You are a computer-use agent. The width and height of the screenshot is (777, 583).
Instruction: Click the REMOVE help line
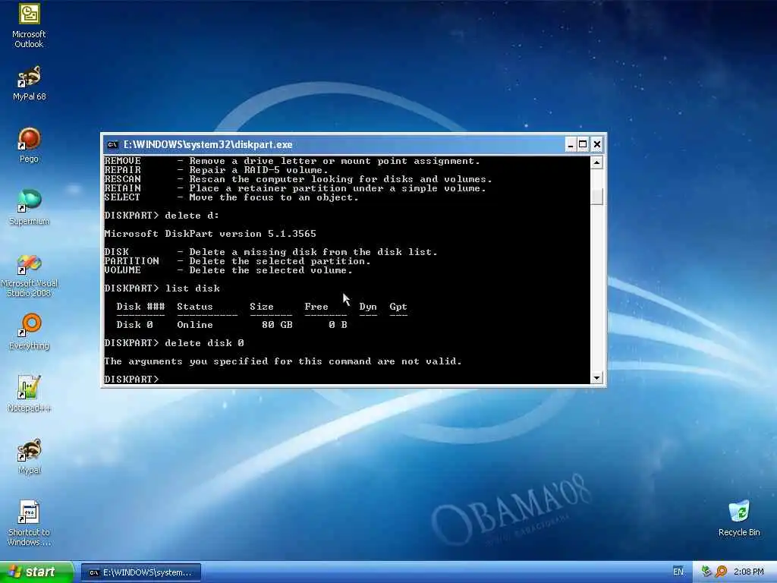pyautogui.click(x=292, y=161)
